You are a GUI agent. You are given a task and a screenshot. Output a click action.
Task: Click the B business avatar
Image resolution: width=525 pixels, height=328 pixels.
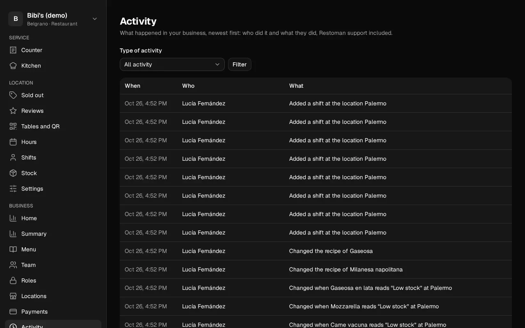[x=16, y=19]
